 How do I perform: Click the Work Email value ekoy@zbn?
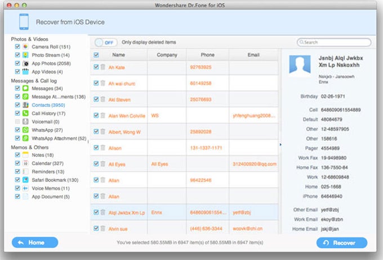(x=332, y=220)
